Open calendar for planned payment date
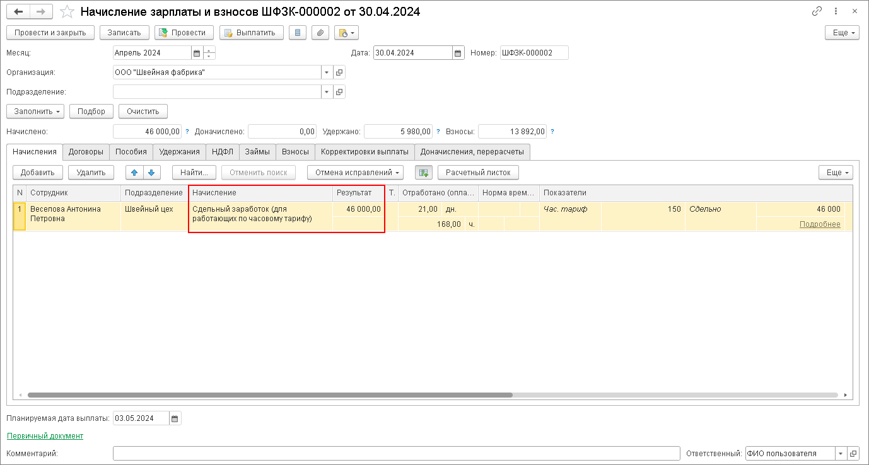The width and height of the screenshot is (869, 465). 175,418
